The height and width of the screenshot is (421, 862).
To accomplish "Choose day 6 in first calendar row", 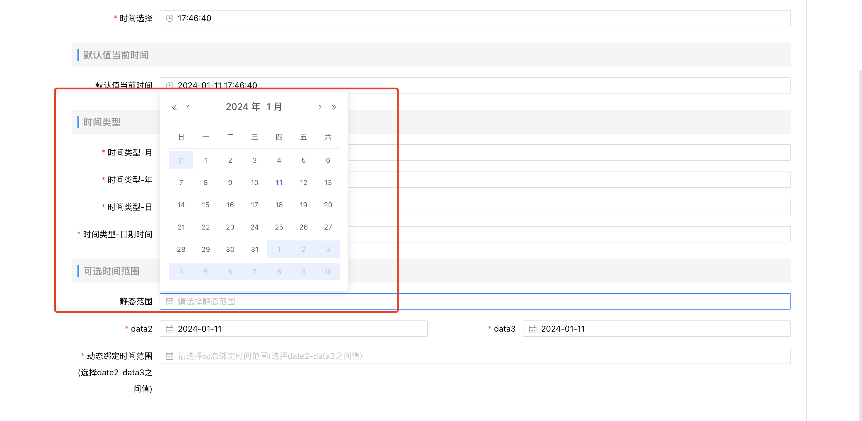I will (328, 160).
